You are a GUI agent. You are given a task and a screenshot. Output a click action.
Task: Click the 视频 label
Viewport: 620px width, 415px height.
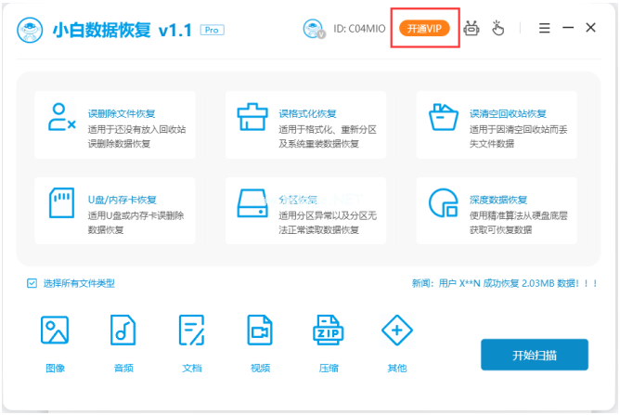[260, 369]
